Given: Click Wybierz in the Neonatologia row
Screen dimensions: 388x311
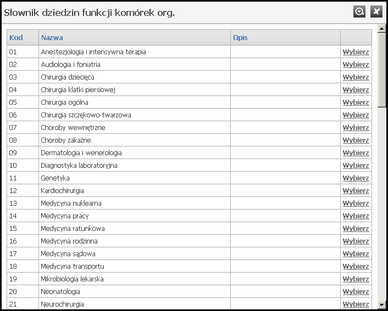Looking at the screenshot, I should pyautogui.click(x=356, y=292).
